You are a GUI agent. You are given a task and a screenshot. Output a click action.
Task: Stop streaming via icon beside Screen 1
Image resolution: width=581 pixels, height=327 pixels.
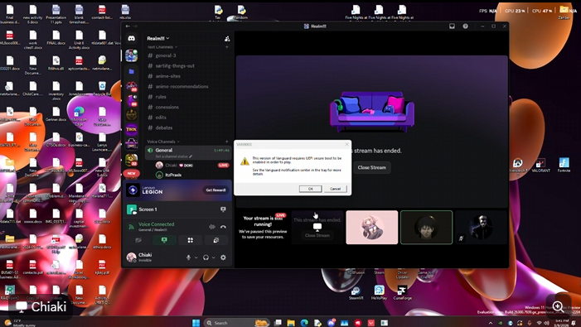point(223,209)
